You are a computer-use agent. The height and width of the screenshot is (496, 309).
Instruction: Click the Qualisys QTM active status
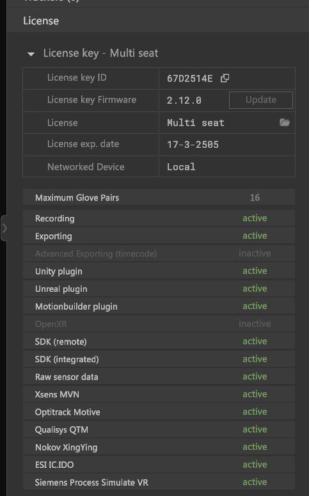click(x=255, y=429)
